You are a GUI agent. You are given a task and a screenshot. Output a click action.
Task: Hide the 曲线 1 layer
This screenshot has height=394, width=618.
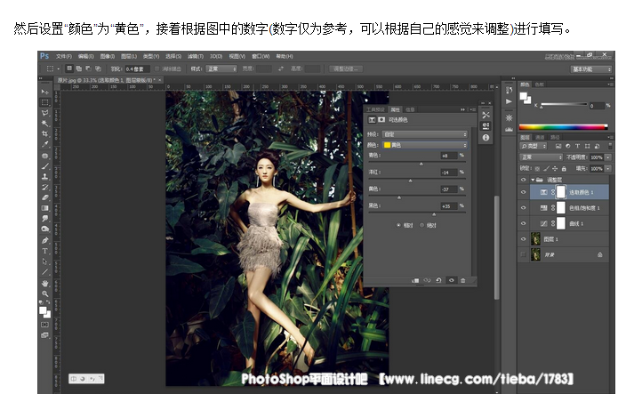[x=524, y=223]
